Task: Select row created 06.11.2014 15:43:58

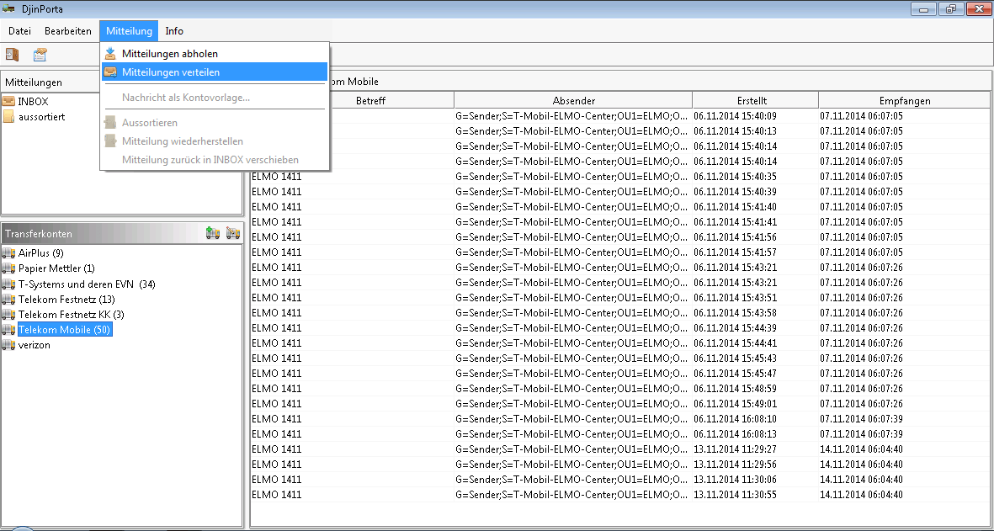Action: tap(620, 313)
